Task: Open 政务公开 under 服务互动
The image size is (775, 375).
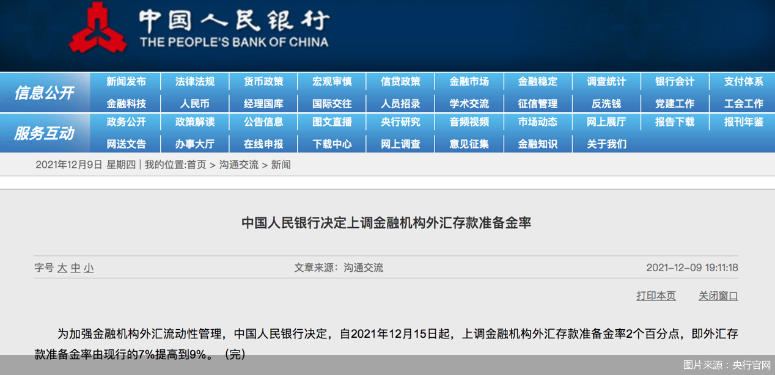Action: point(126,122)
